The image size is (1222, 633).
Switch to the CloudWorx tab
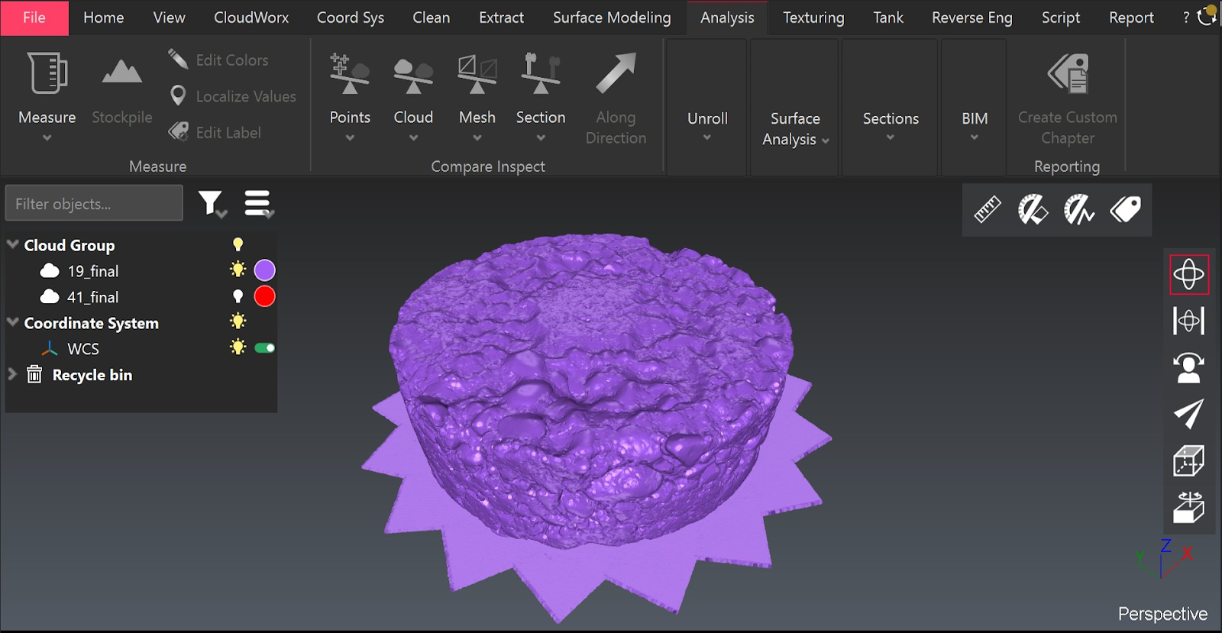pos(251,18)
